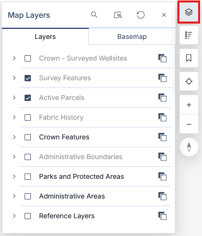This screenshot has width=202, height=236.
Task: Uncheck the Active Parcels checkbox
Action: pos(27,98)
